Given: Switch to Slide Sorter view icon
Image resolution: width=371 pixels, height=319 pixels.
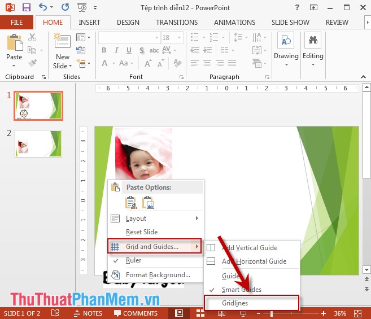Looking at the screenshot, I should tap(200, 313).
